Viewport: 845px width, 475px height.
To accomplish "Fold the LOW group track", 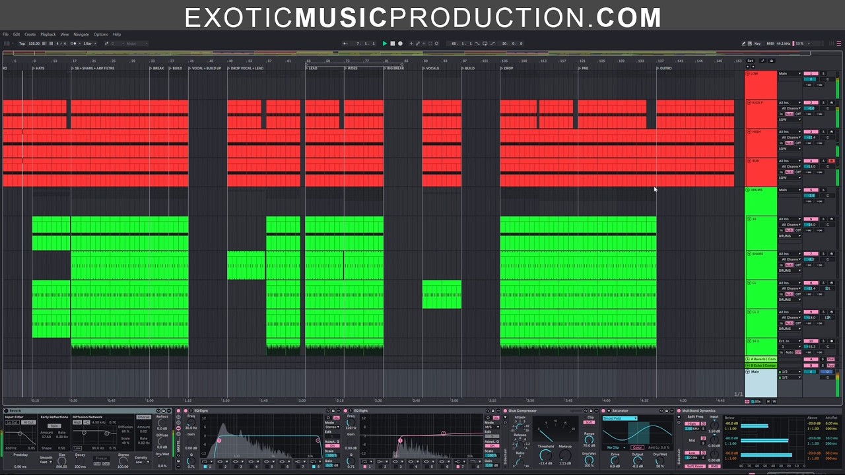I will coord(747,73).
